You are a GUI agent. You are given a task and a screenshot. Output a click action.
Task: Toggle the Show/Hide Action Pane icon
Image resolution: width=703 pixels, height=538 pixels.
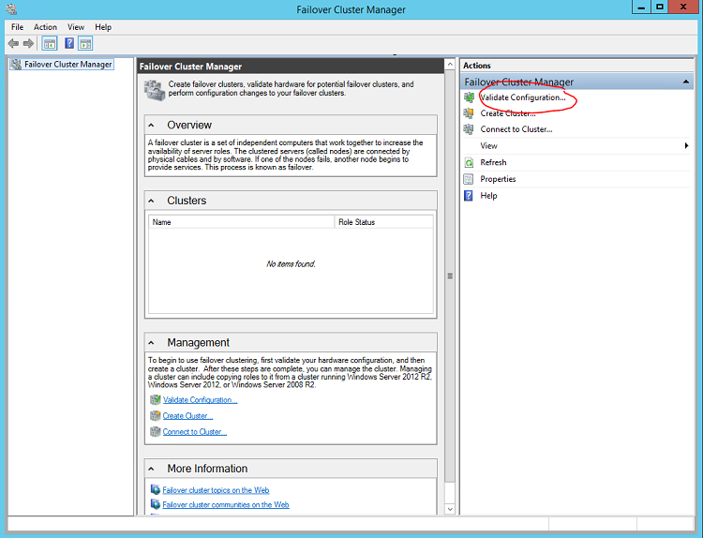tap(85, 43)
